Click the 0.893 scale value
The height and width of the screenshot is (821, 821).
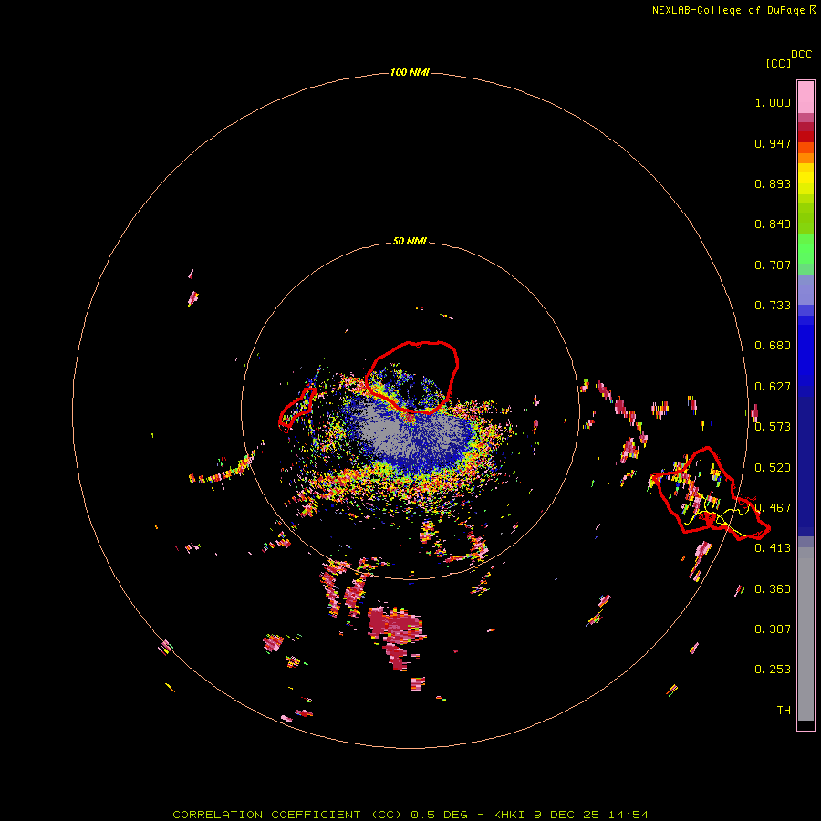tap(773, 183)
